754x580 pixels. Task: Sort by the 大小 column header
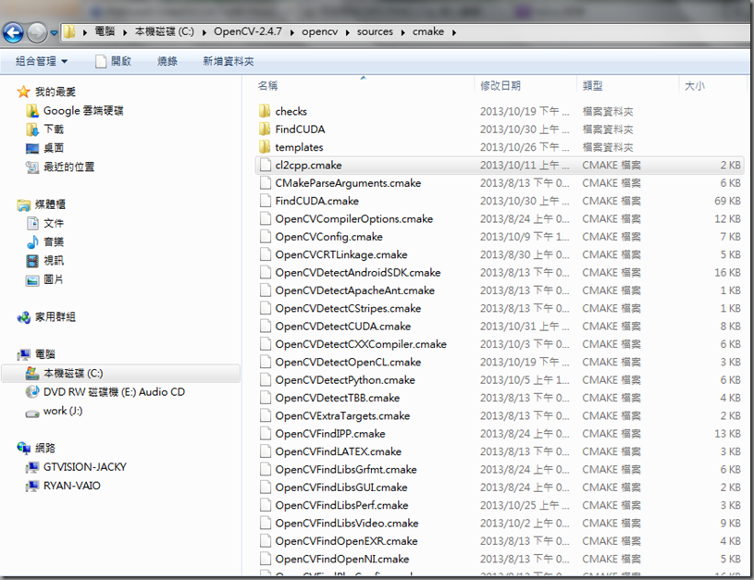tap(695, 86)
